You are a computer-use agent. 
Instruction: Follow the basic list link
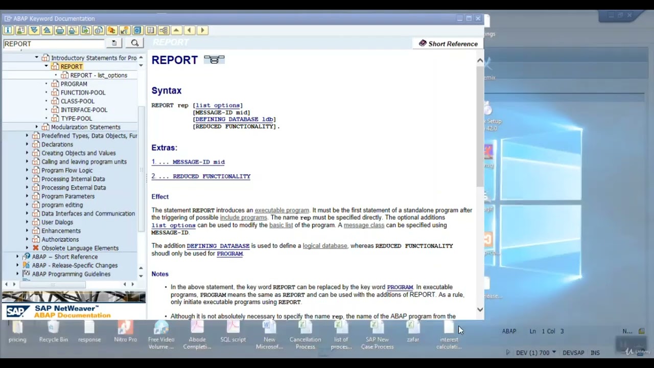click(x=281, y=225)
